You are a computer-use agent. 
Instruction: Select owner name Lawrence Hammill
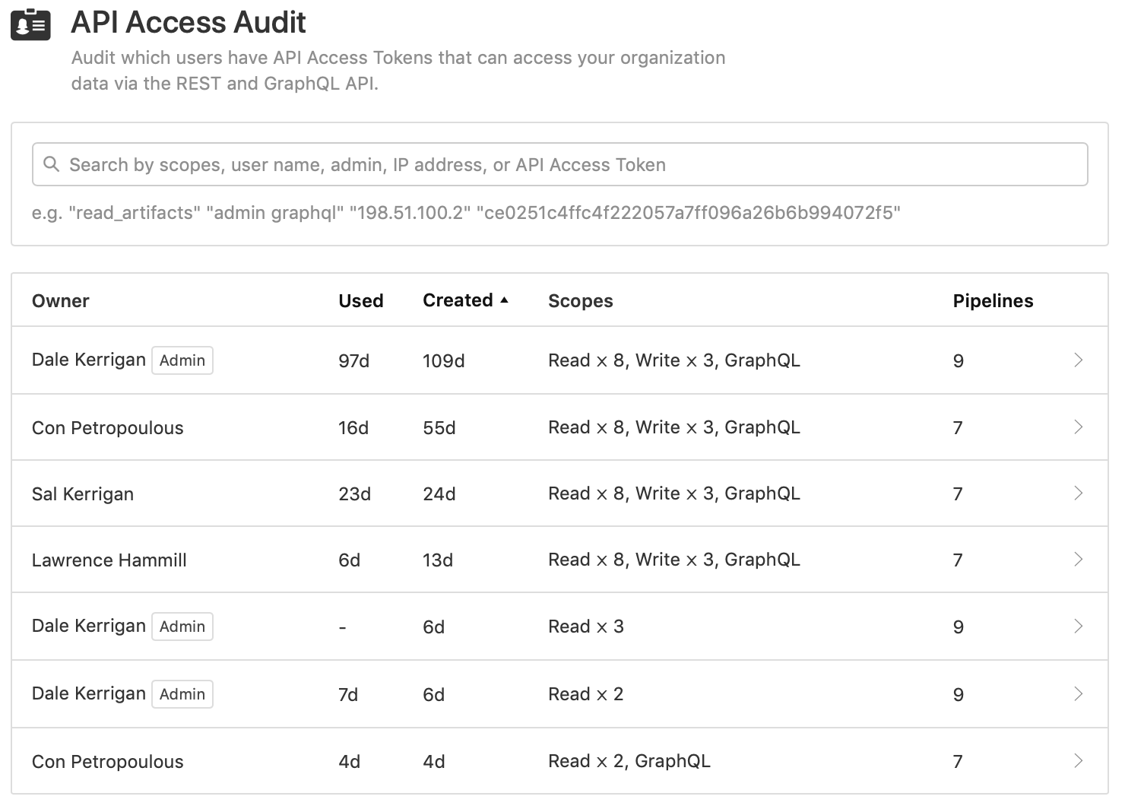(x=109, y=560)
